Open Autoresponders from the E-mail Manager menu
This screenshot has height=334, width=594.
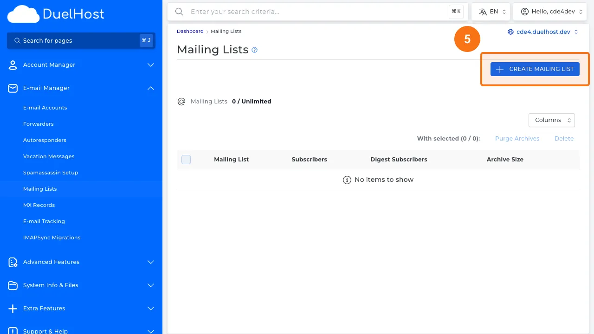tap(45, 140)
